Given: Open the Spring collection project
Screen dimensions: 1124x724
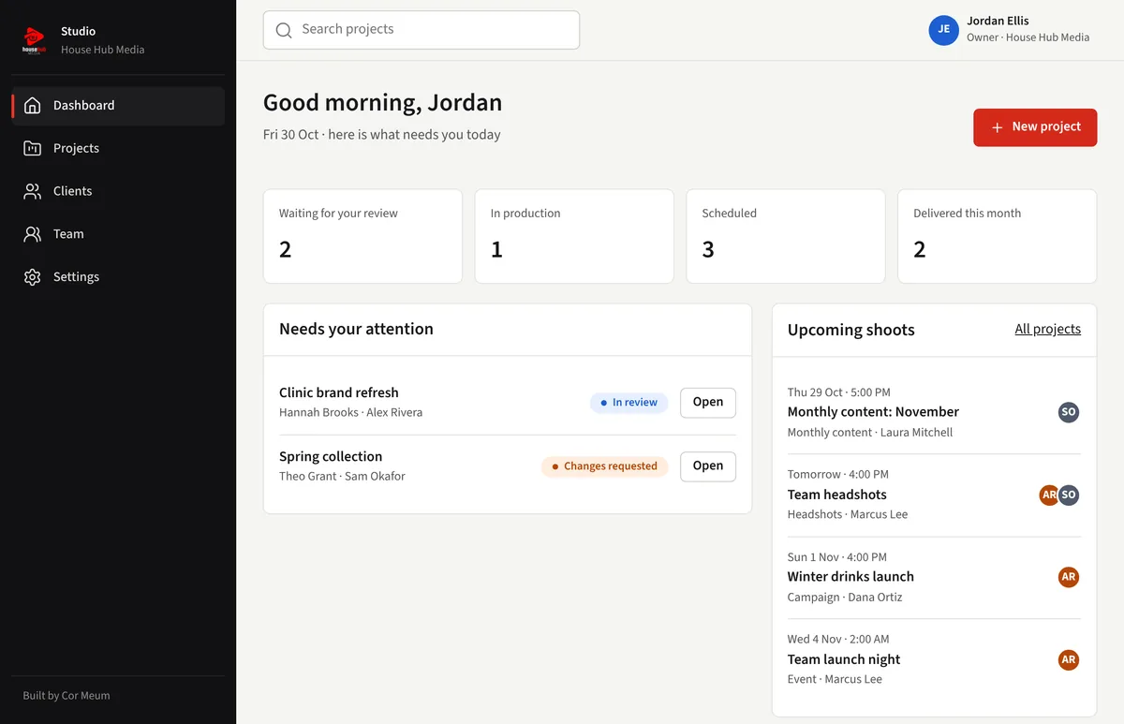Looking at the screenshot, I should click(707, 466).
